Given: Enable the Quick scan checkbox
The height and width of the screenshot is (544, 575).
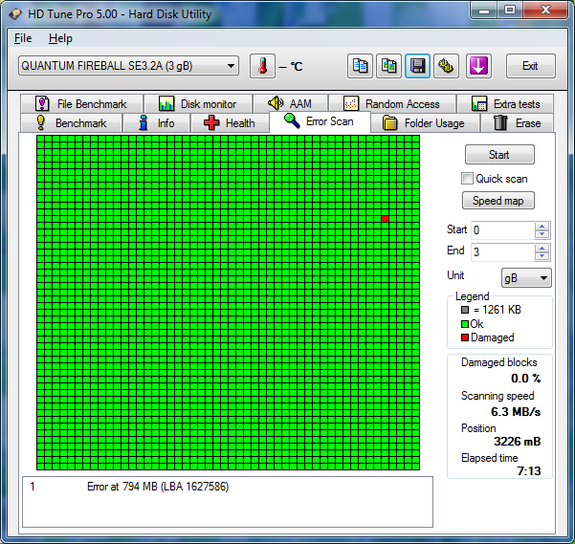Looking at the screenshot, I should click(468, 179).
